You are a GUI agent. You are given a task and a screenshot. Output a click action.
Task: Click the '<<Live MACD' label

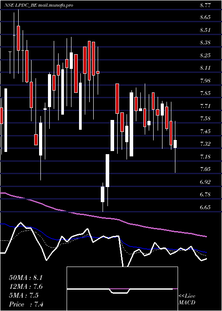(187, 299)
